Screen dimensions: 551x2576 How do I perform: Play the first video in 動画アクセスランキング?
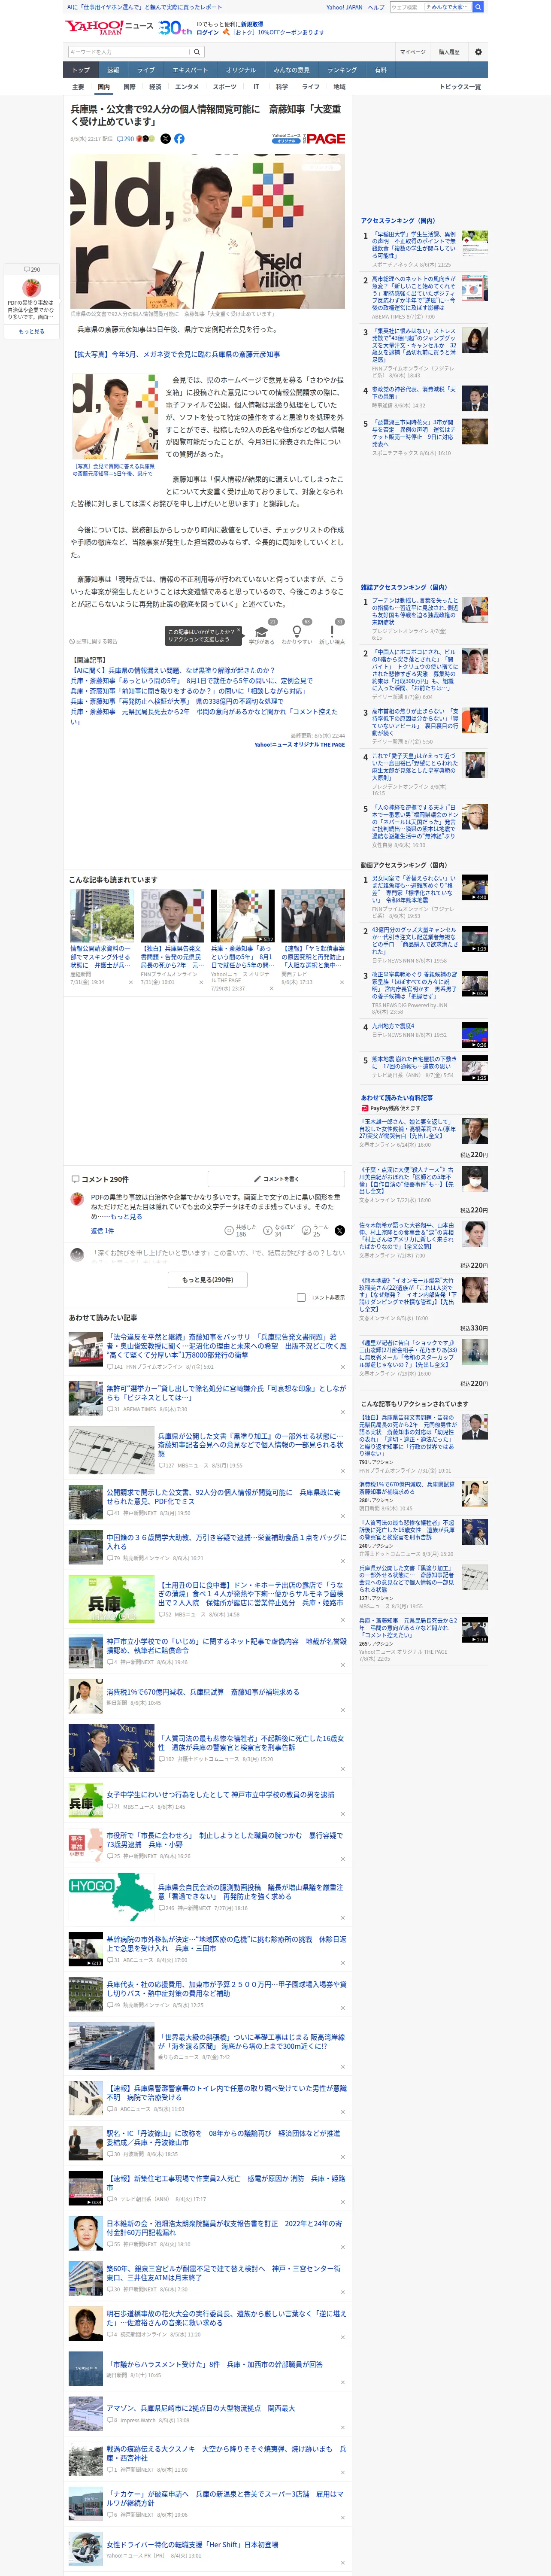click(474, 887)
